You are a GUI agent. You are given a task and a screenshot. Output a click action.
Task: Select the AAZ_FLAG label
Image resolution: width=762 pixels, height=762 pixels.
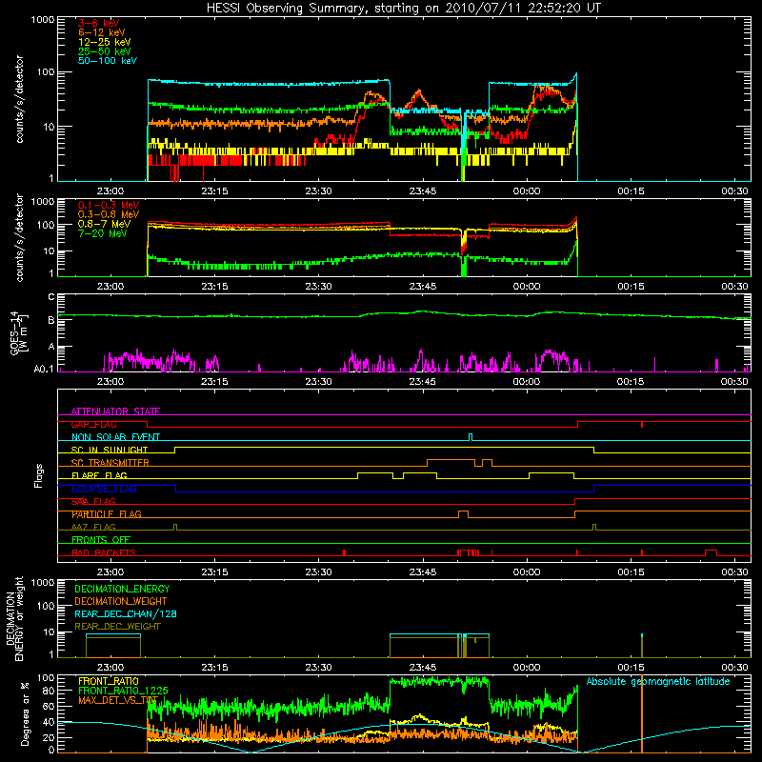coord(93,527)
